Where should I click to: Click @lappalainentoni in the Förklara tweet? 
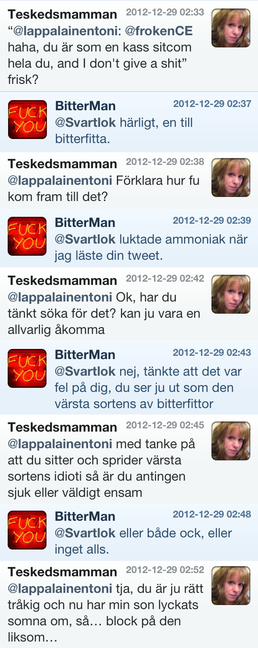point(60,180)
